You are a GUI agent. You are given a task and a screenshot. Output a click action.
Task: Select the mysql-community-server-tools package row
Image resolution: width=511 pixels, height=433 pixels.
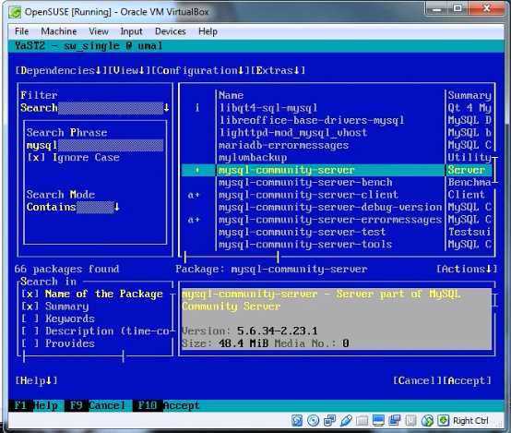(337, 245)
